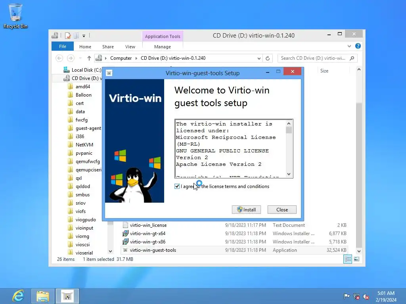Open the Customize Quick Access Toolbar dropdown
Viewport: 406px width, 304px height.
84,36
